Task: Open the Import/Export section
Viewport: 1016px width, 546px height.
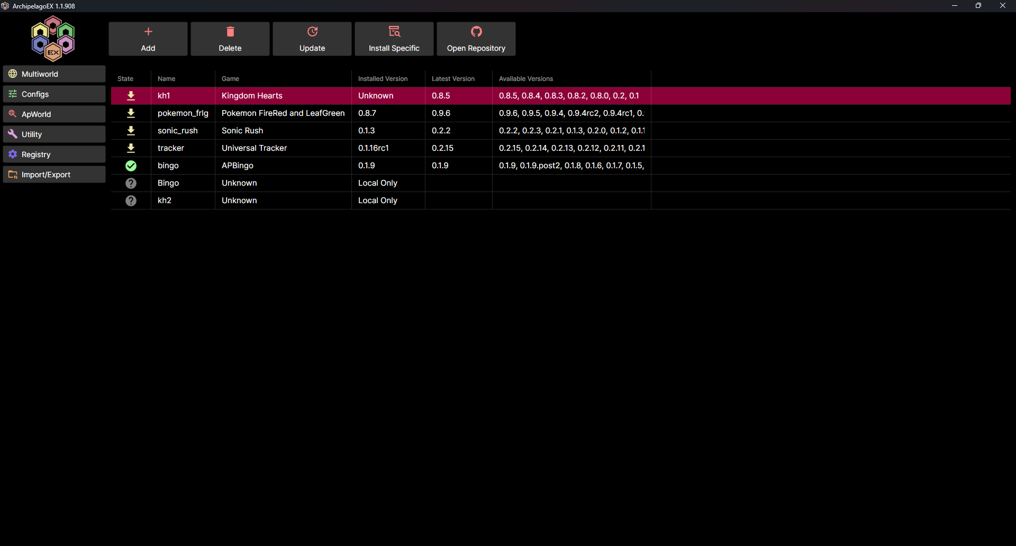Action: 54,175
